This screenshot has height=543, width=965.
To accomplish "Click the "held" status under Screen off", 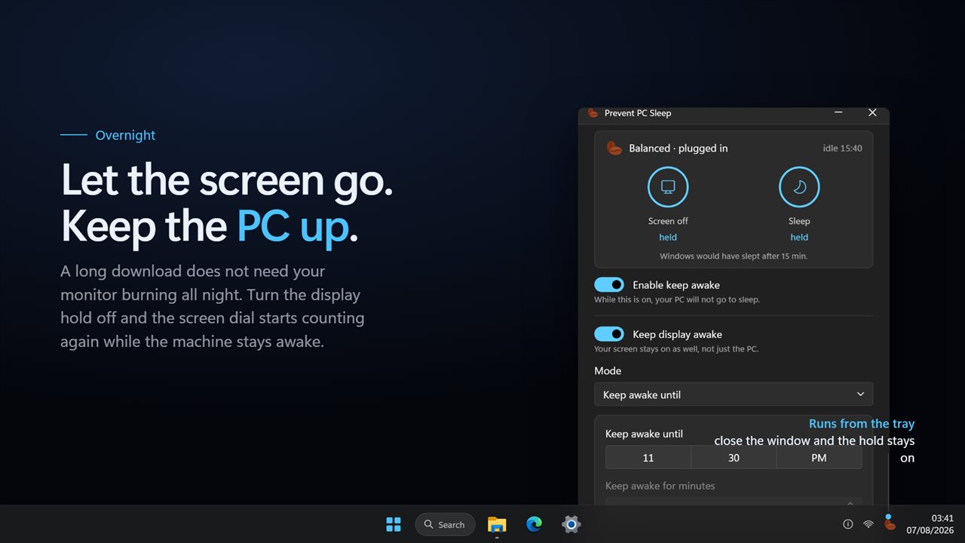I will point(668,237).
